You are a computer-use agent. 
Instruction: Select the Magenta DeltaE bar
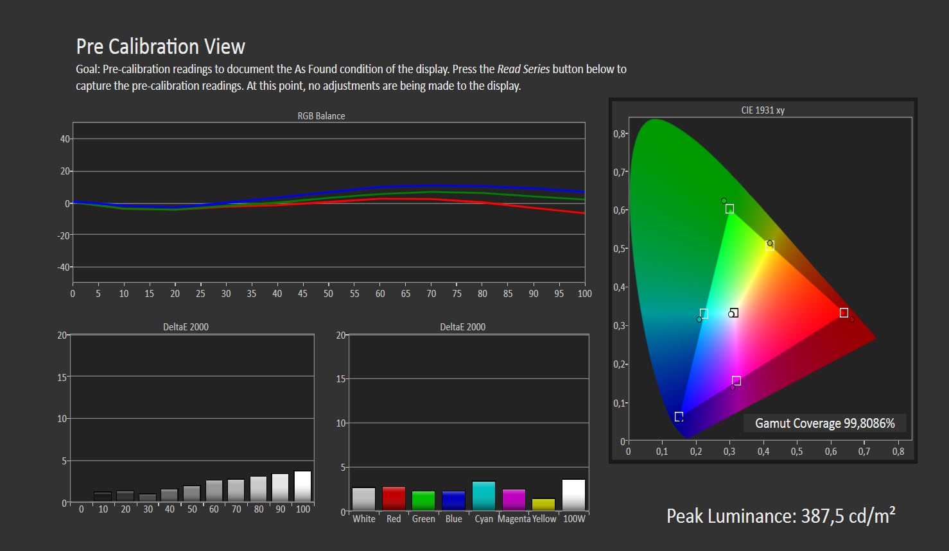pyautogui.click(x=514, y=500)
